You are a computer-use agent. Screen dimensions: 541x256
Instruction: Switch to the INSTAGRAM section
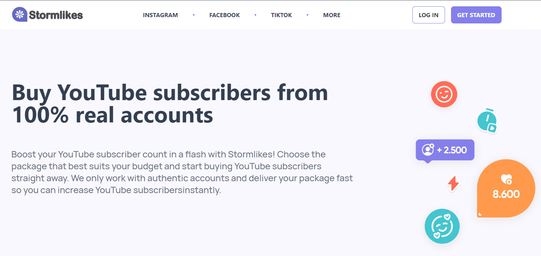coord(160,15)
